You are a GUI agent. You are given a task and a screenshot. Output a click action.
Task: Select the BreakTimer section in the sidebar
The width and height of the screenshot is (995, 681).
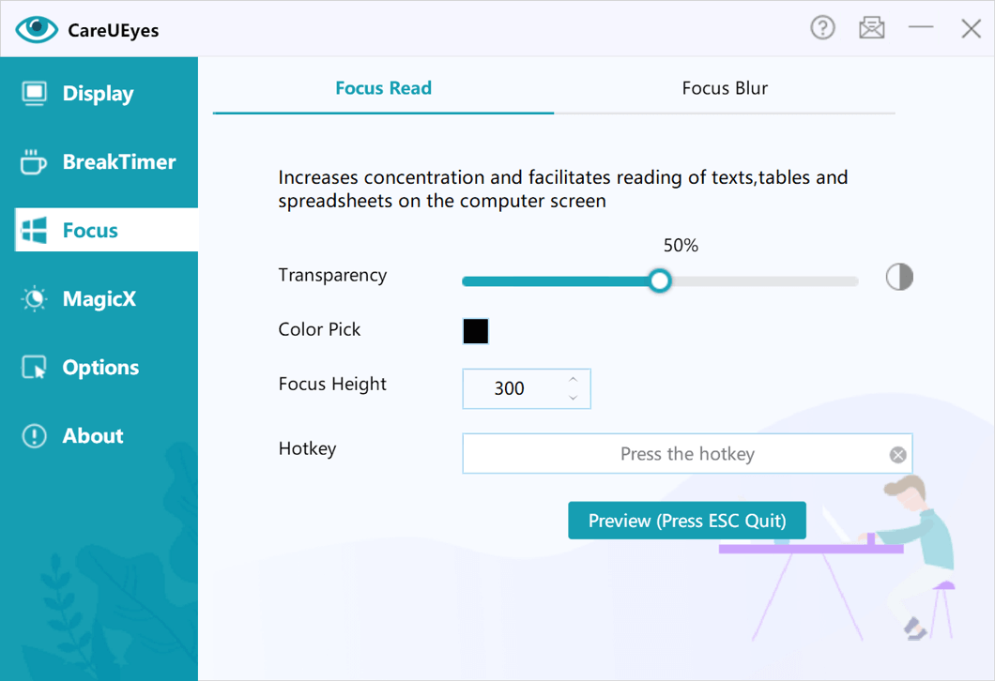[118, 161]
